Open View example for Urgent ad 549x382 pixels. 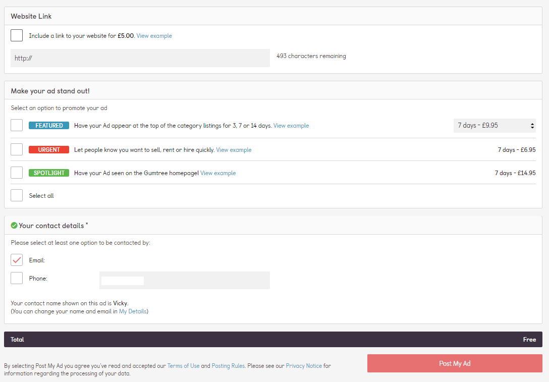[x=234, y=150]
